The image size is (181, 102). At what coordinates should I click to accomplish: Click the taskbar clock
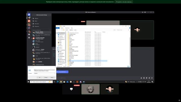click(149, 82)
